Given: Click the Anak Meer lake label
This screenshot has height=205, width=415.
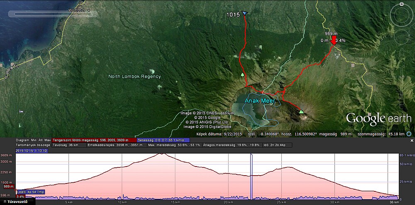Looking at the screenshot, I should tap(257, 100).
